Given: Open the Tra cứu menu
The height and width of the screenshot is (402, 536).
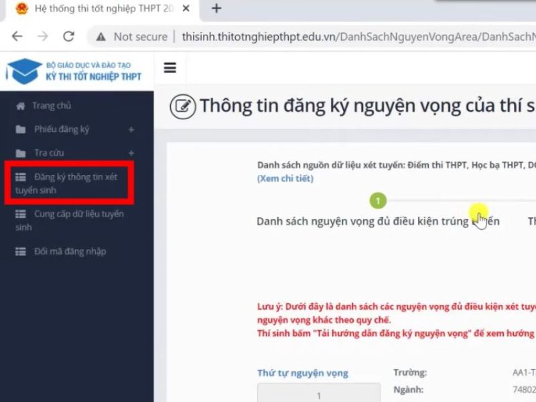Looking at the screenshot, I should coord(49,153).
